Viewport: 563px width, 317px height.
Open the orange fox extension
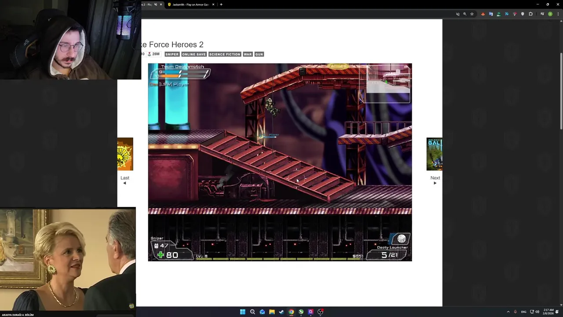tap(483, 14)
